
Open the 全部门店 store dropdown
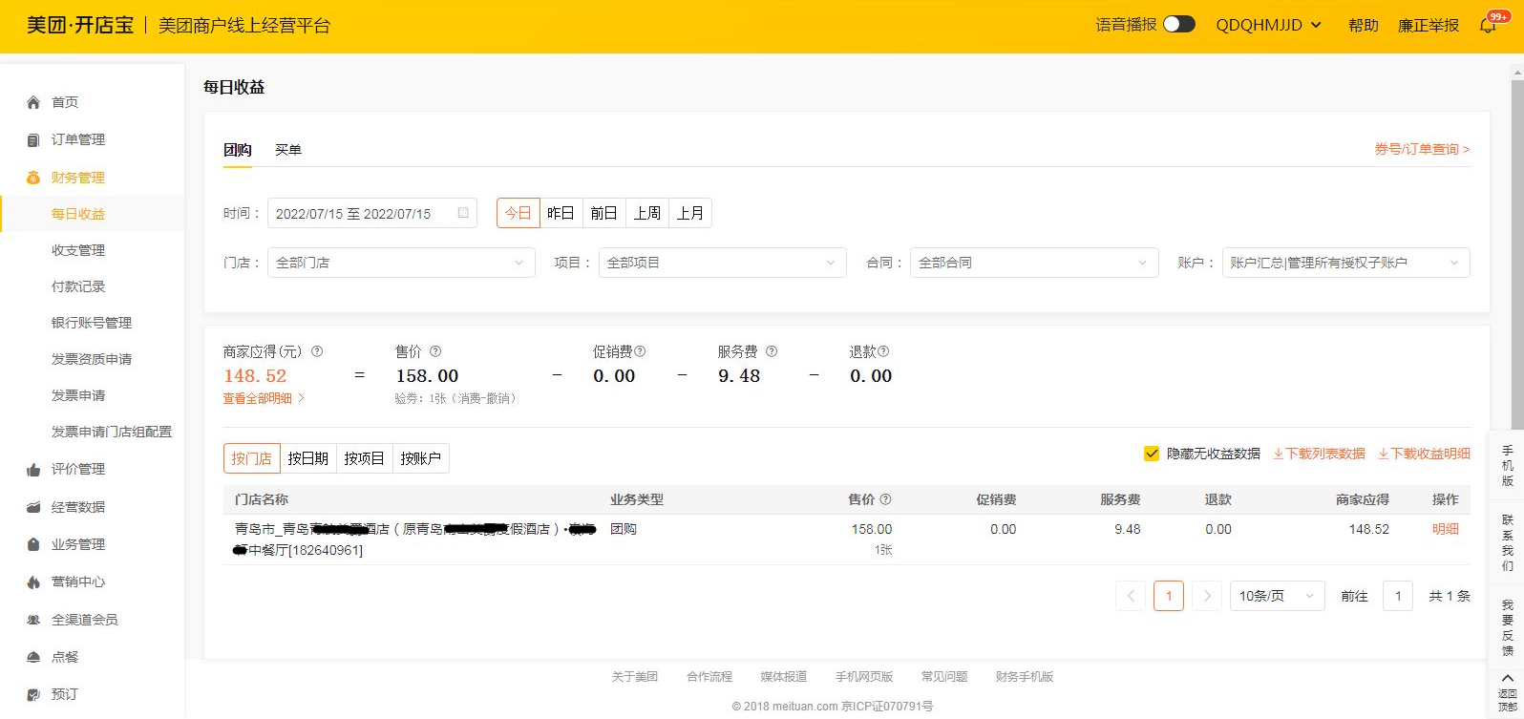[401, 263]
